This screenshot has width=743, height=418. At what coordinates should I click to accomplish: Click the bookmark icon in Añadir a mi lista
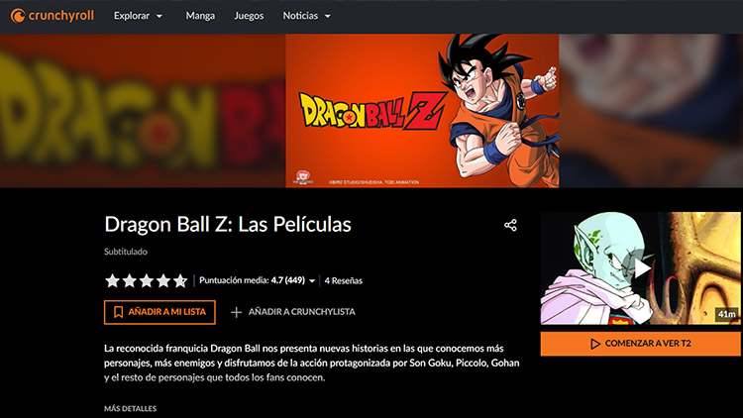click(119, 312)
